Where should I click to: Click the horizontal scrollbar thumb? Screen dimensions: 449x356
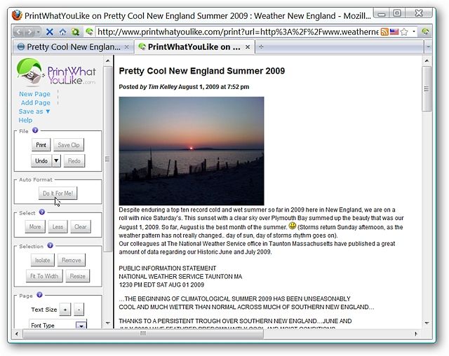point(143,334)
